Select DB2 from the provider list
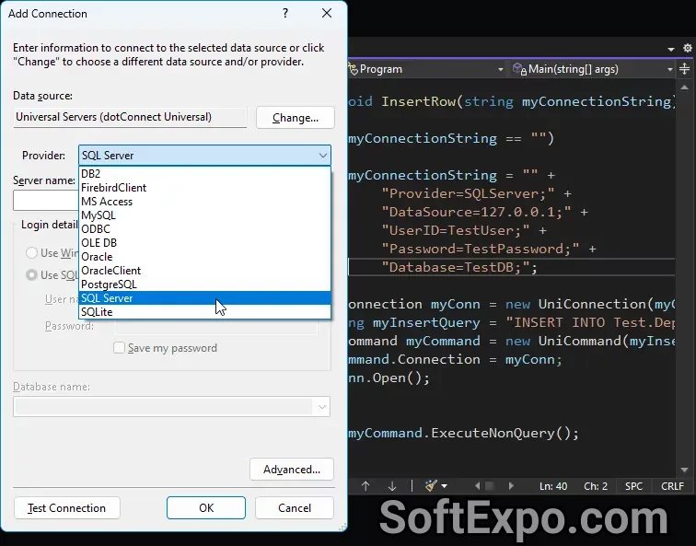Image resolution: width=696 pixels, height=546 pixels. pyautogui.click(x=204, y=174)
